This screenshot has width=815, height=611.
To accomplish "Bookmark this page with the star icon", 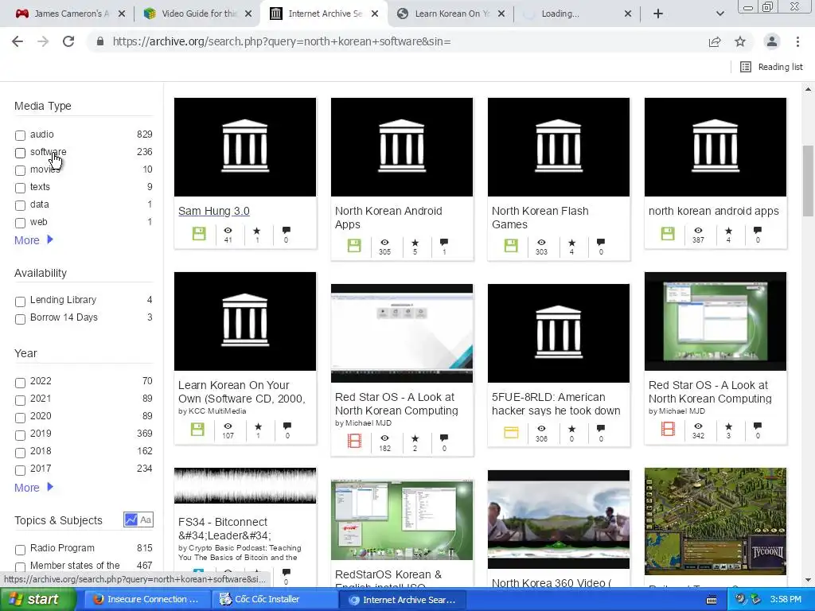I will point(740,41).
